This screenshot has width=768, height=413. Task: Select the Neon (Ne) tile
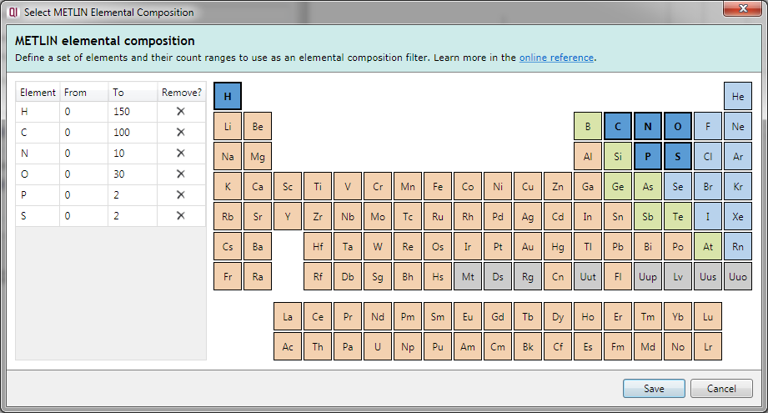point(738,126)
